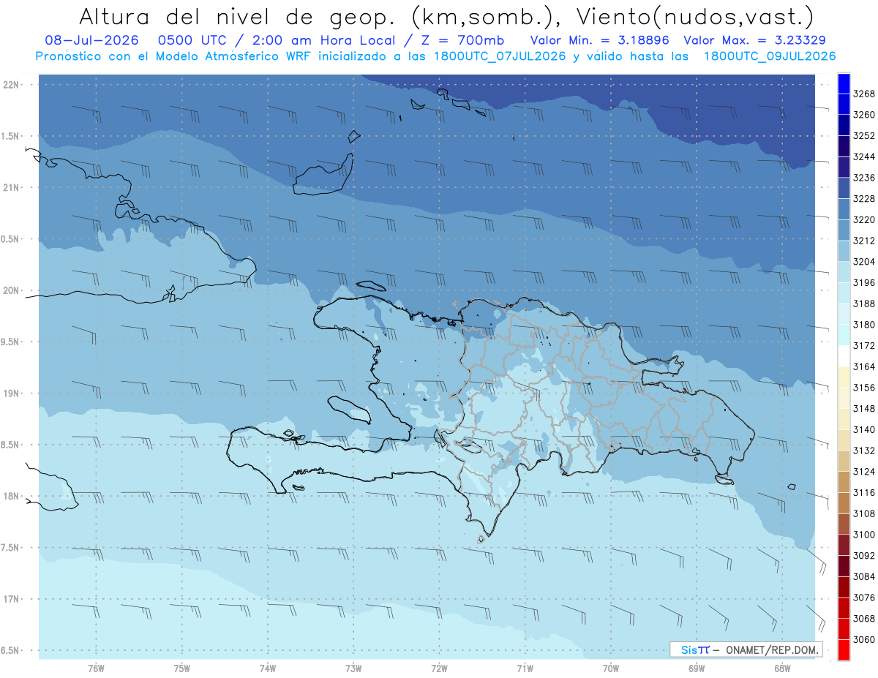Click the 76W longitude label
This screenshot has width=878, height=678.
(x=96, y=668)
